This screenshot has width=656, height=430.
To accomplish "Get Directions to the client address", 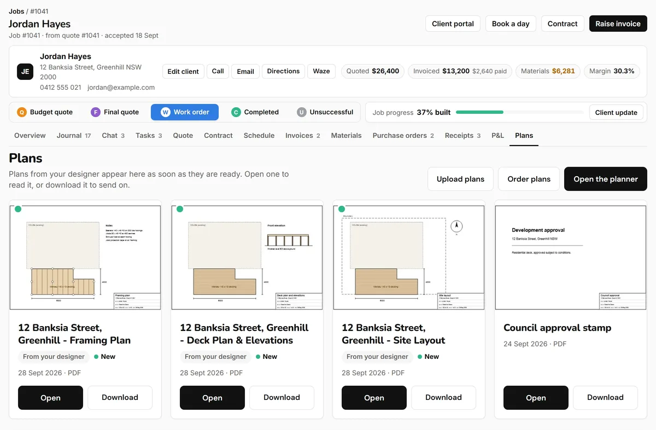I will 283,71.
